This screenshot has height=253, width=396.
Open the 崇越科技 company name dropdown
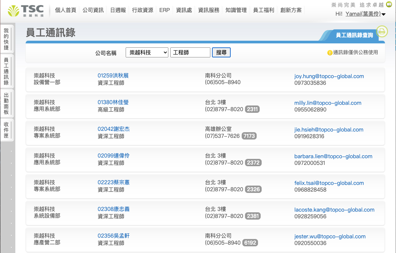click(x=147, y=52)
